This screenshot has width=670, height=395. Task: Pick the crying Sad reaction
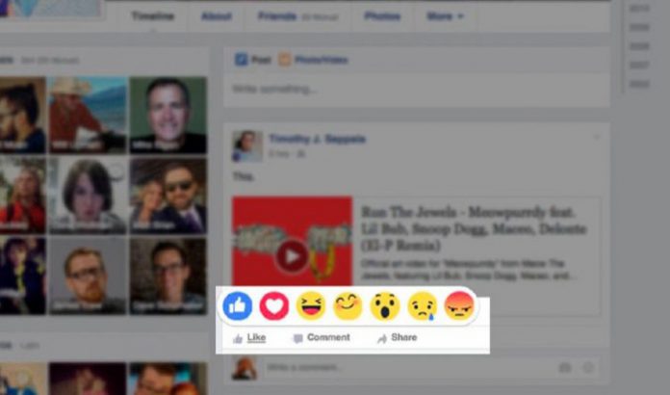click(423, 305)
